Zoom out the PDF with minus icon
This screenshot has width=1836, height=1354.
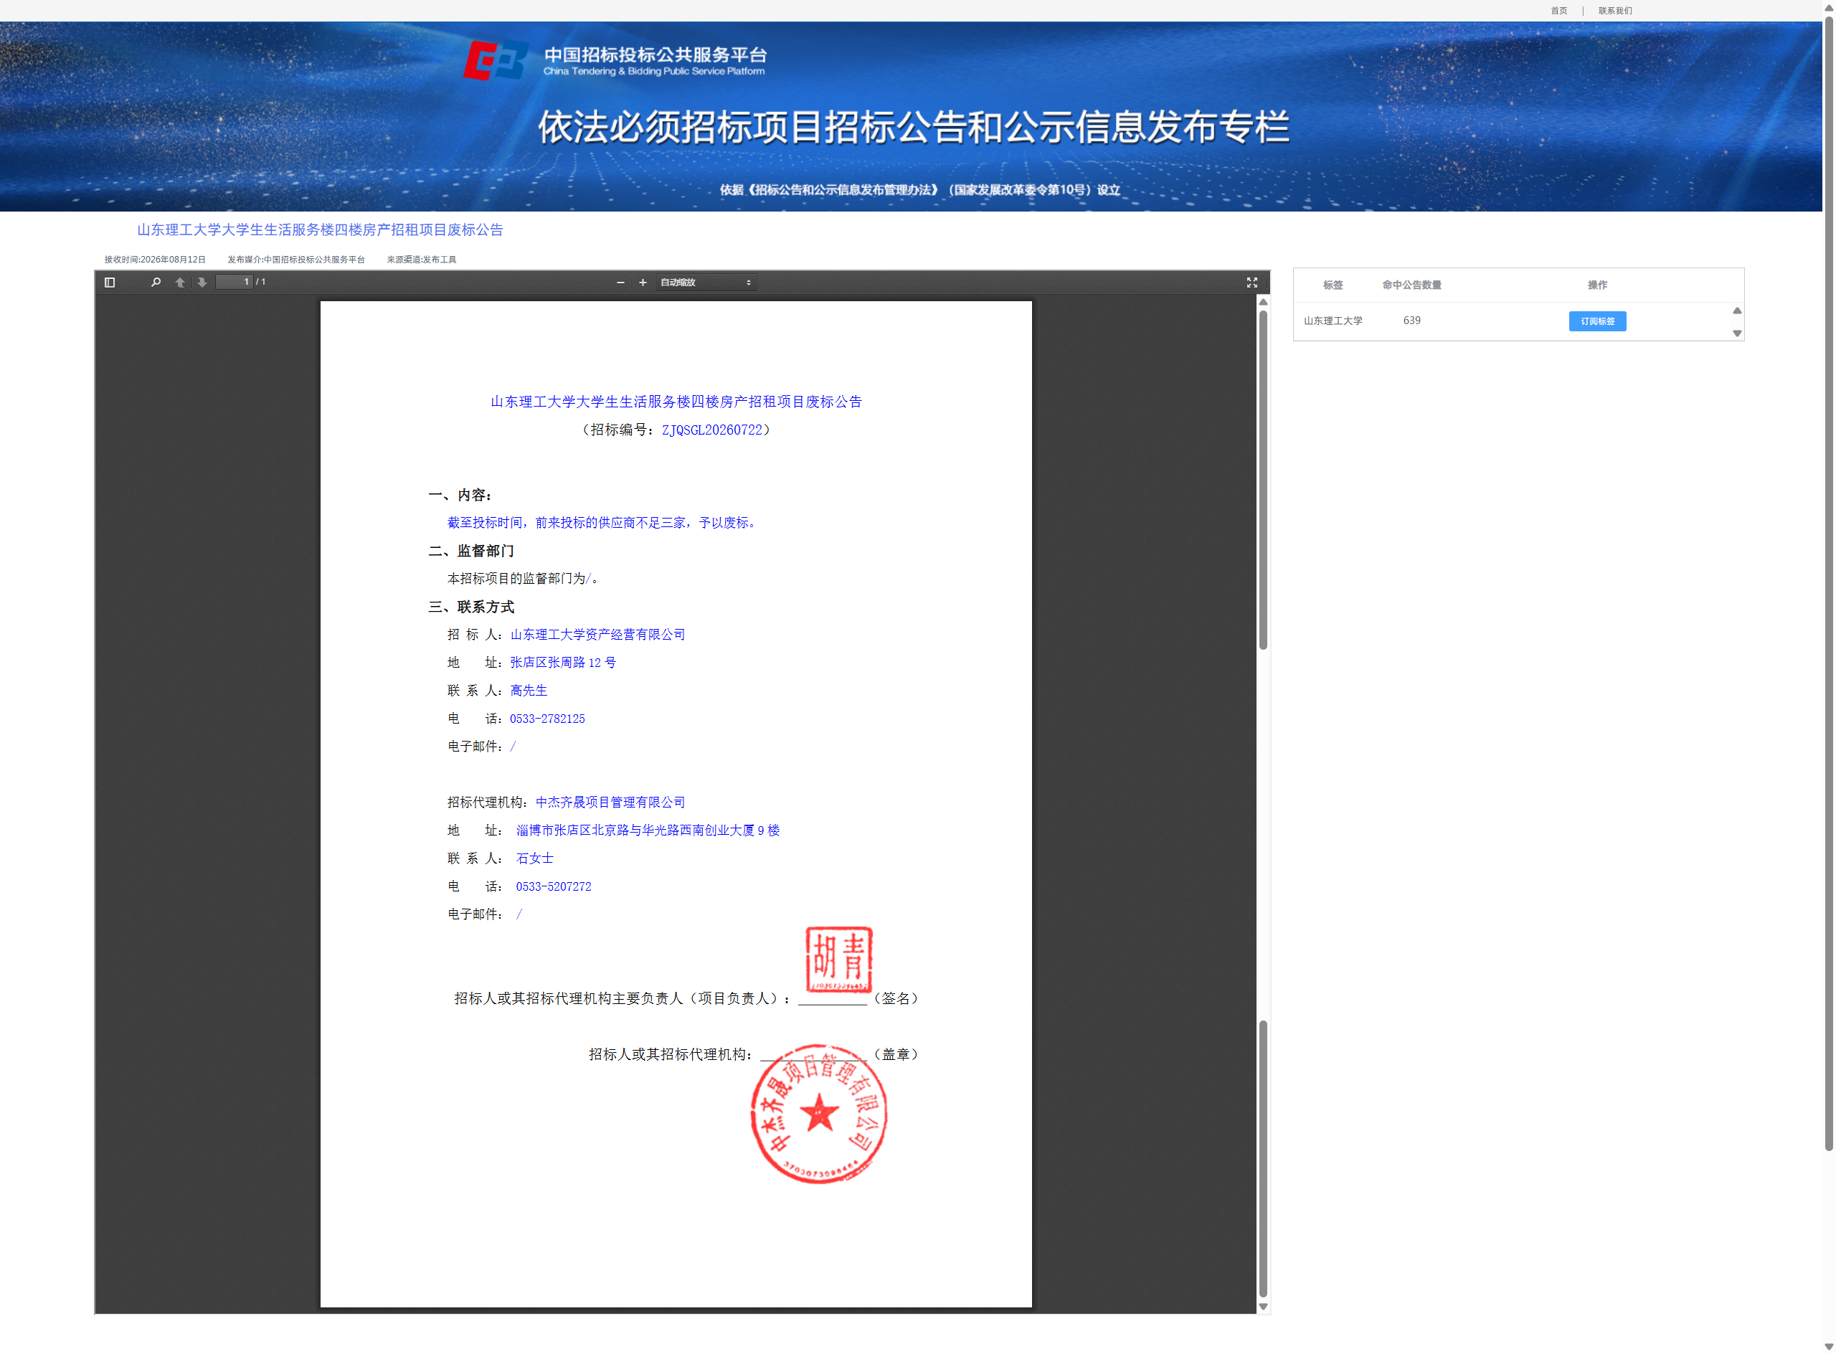point(620,283)
